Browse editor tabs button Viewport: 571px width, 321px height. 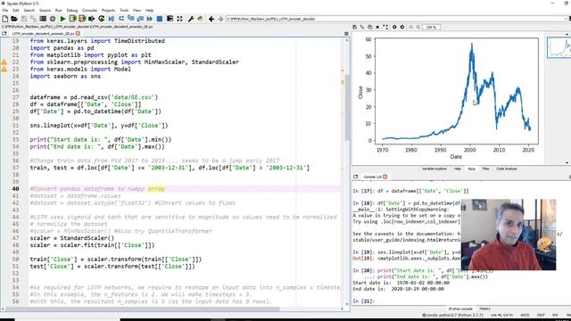4,34
